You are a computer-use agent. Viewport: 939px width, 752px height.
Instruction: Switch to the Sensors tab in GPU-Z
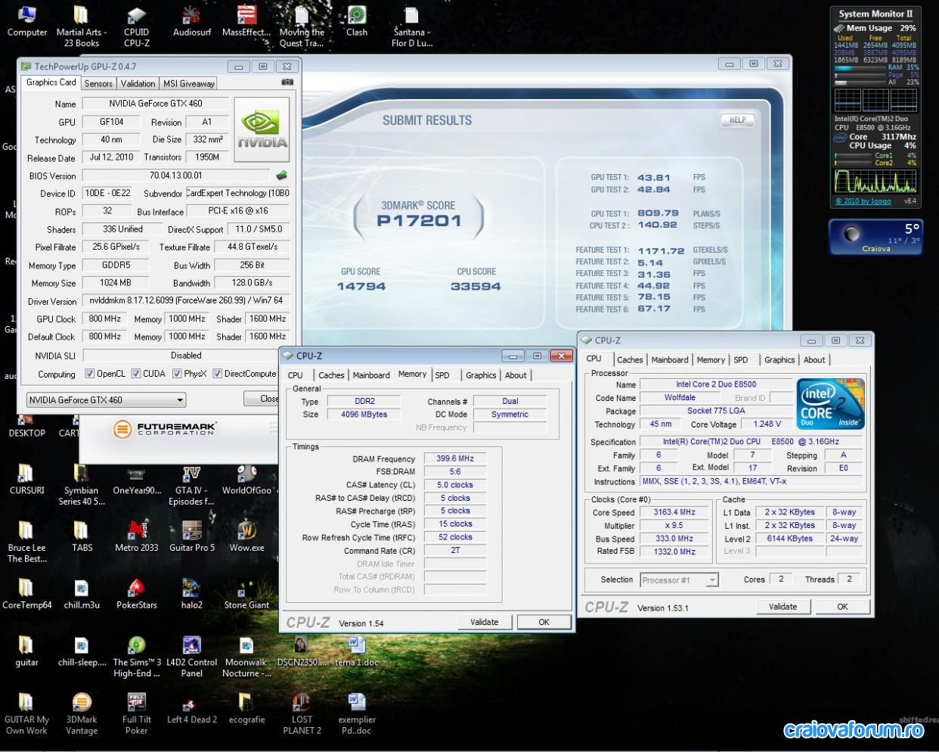[98, 83]
